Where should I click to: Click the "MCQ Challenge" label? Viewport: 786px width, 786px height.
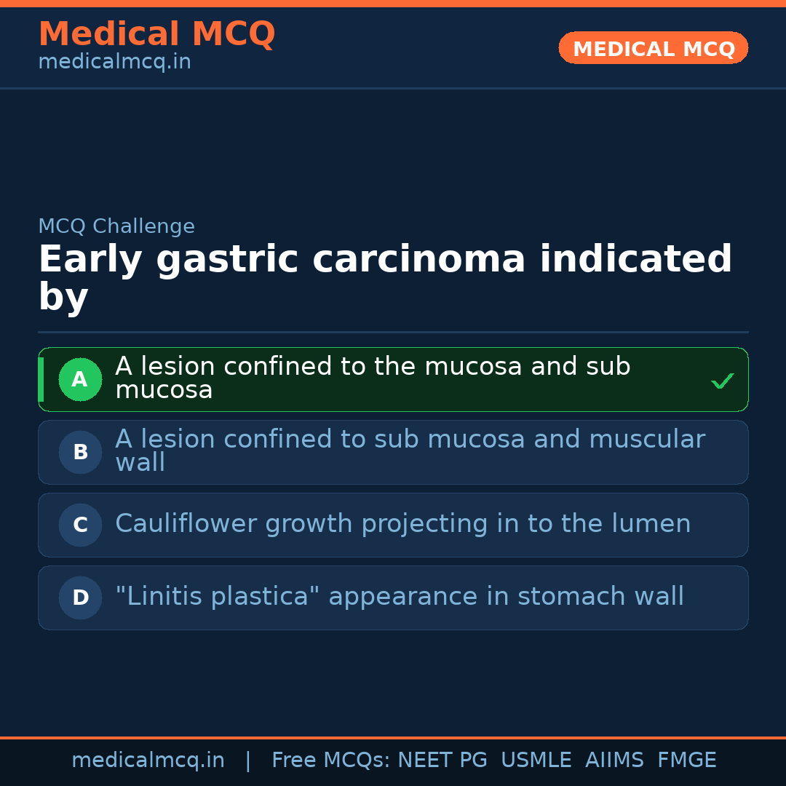click(x=116, y=226)
